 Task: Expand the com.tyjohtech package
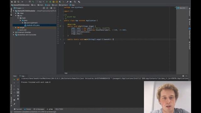[x=23, y=23]
